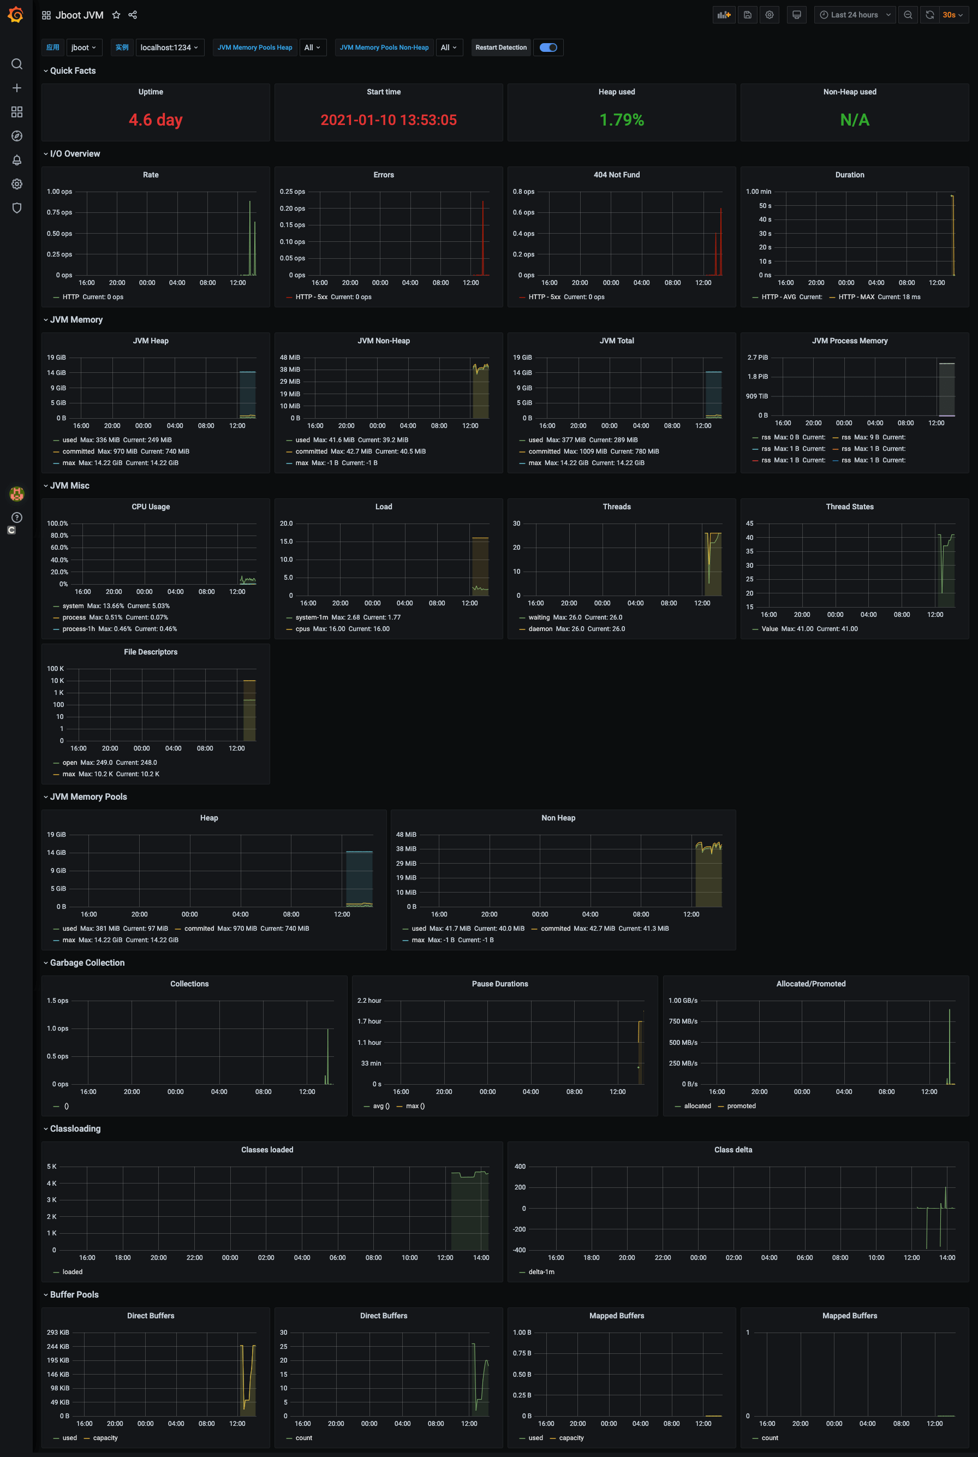Click the user avatar in sidebar
This screenshot has height=1457, width=978.
pyautogui.click(x=17, y=494)
